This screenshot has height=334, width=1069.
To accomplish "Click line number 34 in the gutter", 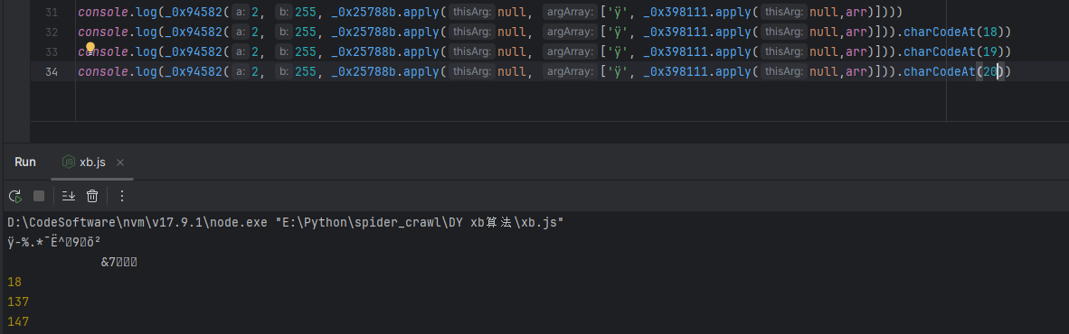I will [52, 71].
